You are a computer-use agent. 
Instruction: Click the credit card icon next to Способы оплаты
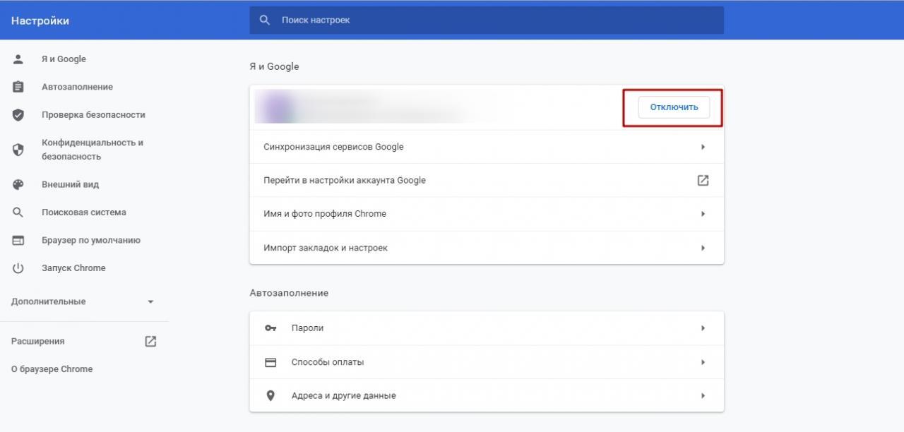270,362
